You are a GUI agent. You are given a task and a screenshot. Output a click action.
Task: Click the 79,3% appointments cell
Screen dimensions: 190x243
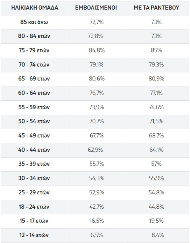pyautogui.click(x=156, y=64)
